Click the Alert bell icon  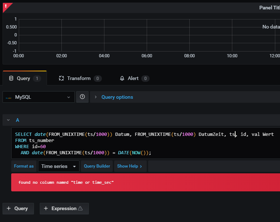click(122, 78)
